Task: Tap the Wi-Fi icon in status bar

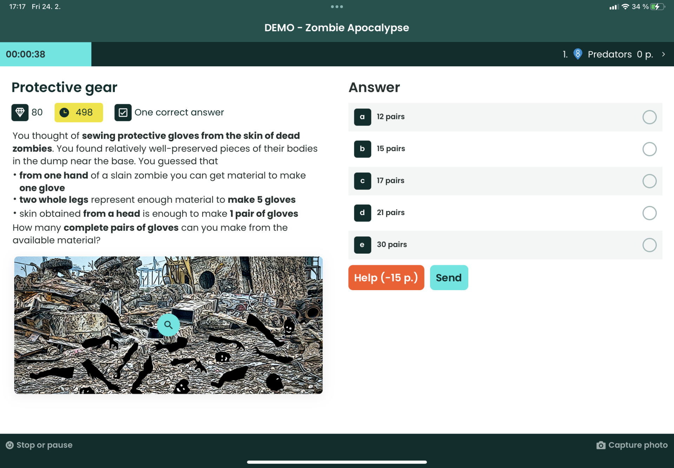Action: pyautogui.click(x=625, y=7)
